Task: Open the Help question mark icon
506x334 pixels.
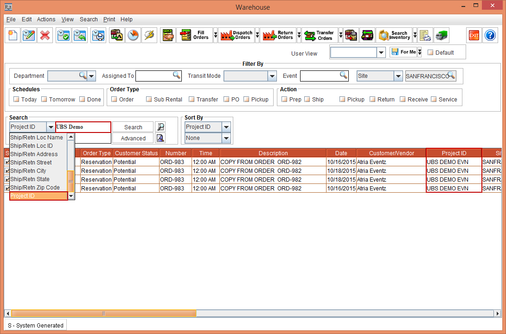Action: coord(490,35)
